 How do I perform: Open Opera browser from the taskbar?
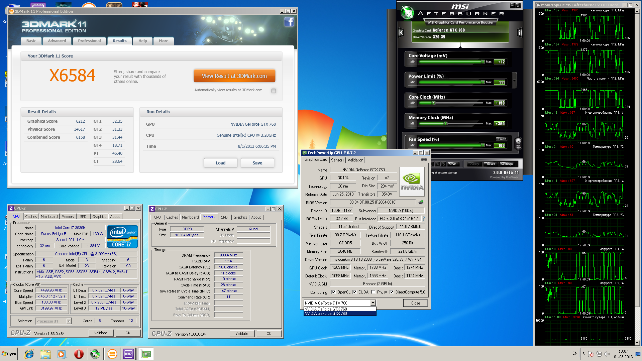pos(79,354)
